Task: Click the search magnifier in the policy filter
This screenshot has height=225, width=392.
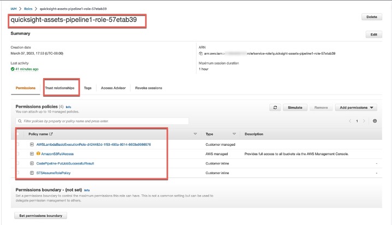Action: 20,121
